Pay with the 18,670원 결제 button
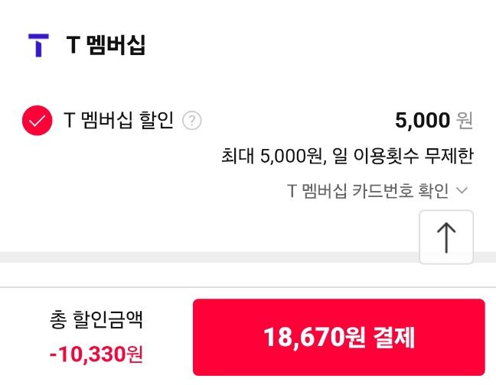The width and height of the screenshot is (496, 385). tap(339, 337)
